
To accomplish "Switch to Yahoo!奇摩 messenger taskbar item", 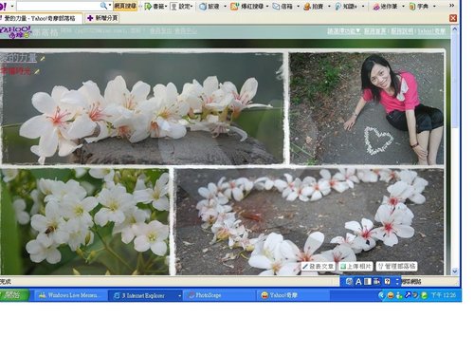I will click(x=292, y=295).
